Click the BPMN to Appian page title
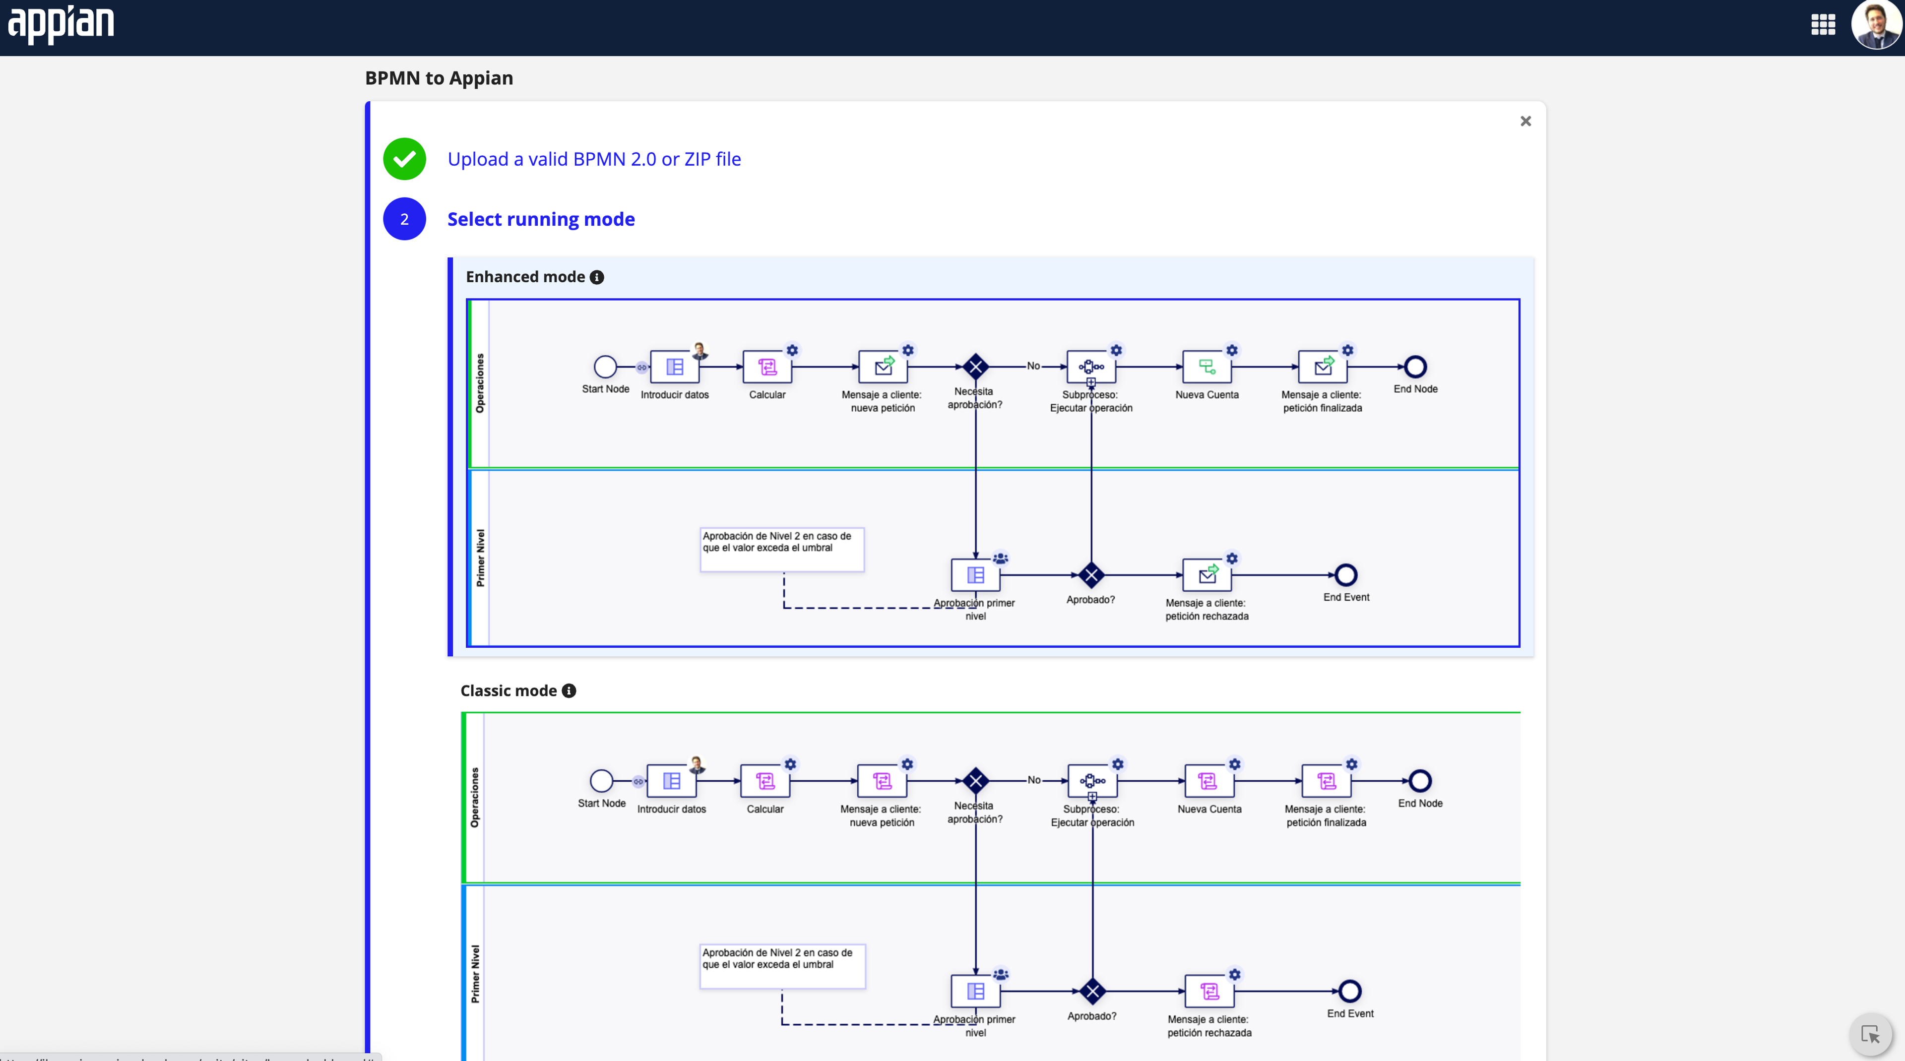1905x1061 pixels. (x=439, y=78)
